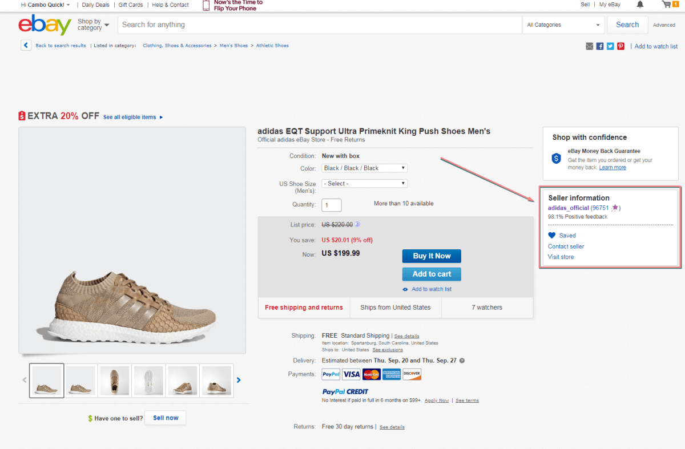
Task: Go back to search results
Action: (x=61, y=46)
